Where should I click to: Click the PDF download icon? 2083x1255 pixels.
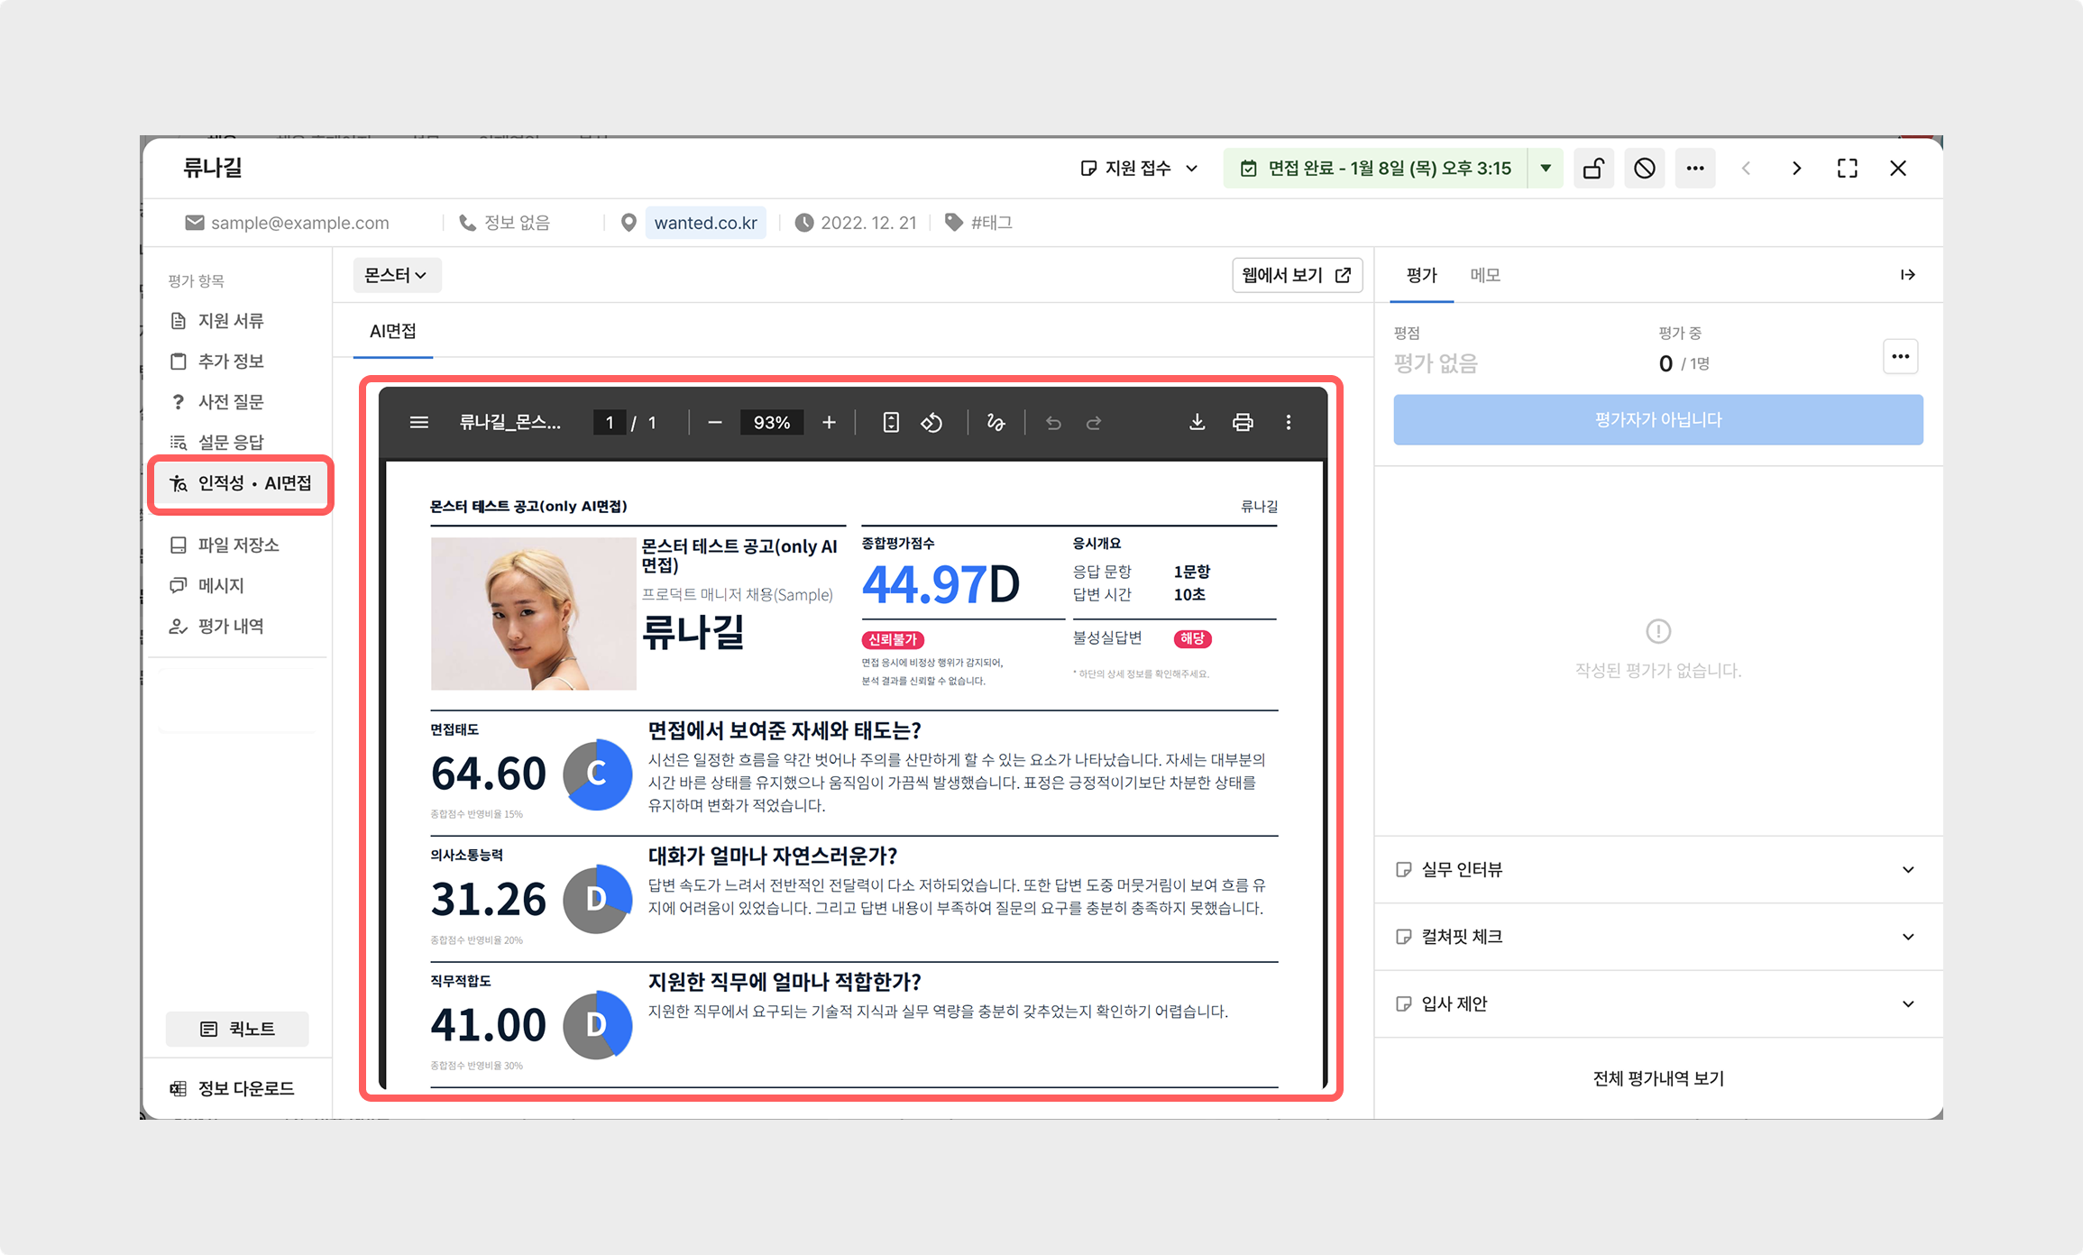coord(1197,422)
